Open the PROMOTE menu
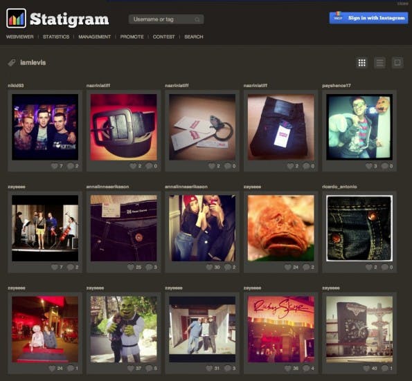The width and height of the screenshot is (412, 381). point(132,37)
